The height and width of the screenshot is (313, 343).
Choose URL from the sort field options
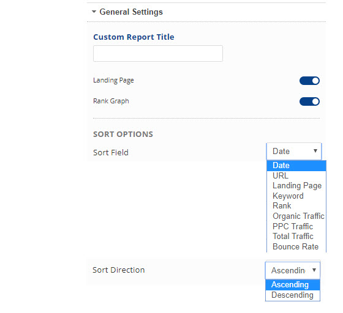tap(296, 175)
